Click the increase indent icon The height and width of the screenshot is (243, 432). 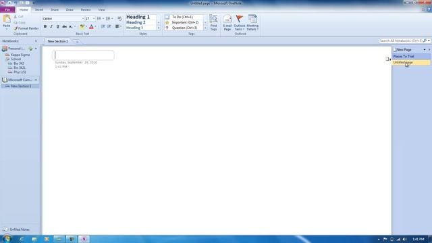click(109, 26)
